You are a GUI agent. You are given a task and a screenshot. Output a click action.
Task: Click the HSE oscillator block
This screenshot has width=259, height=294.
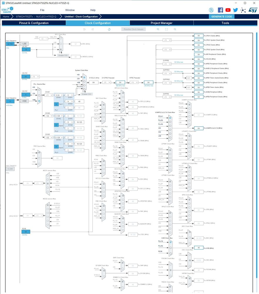(24, 101)
